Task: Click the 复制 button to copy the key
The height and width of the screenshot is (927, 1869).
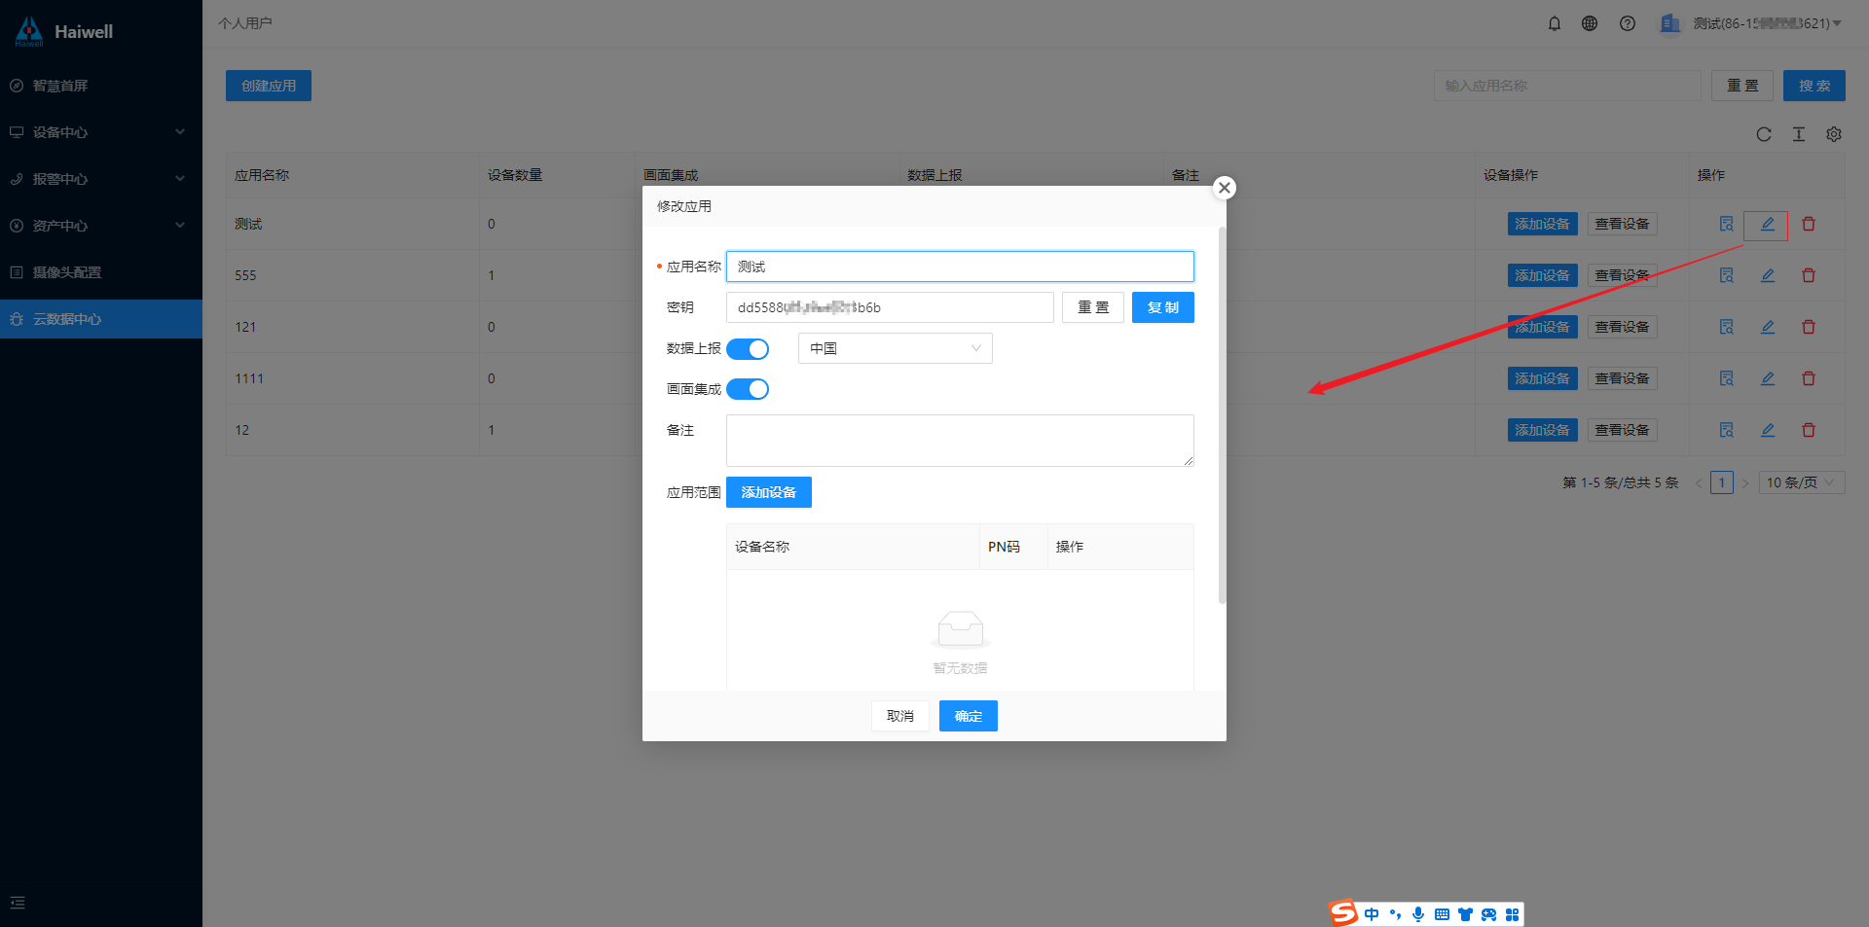Action: pos(1163,307)
